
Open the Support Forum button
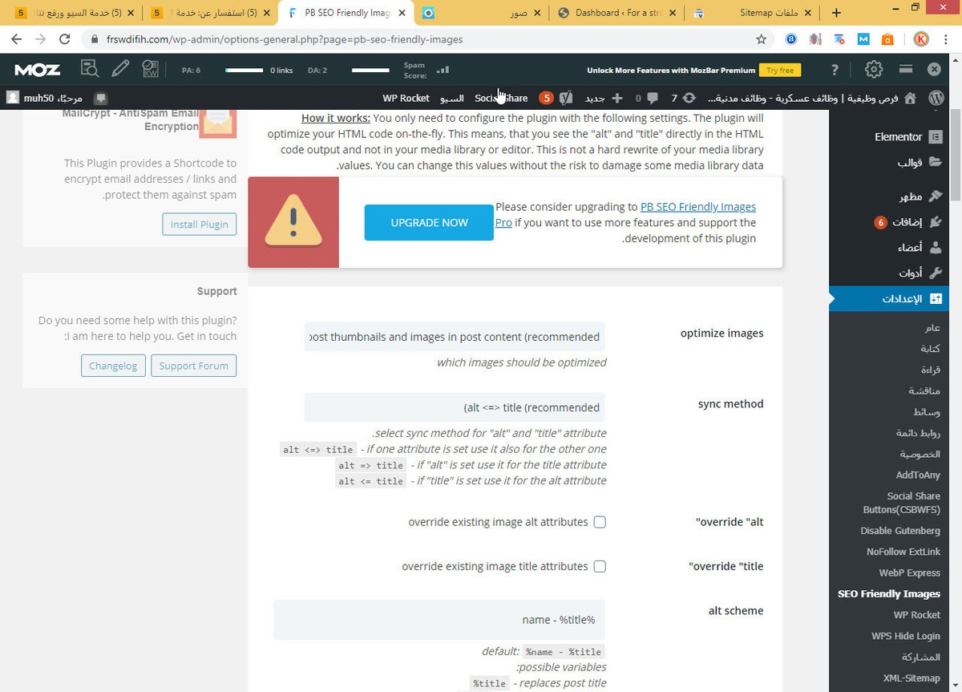194,366
